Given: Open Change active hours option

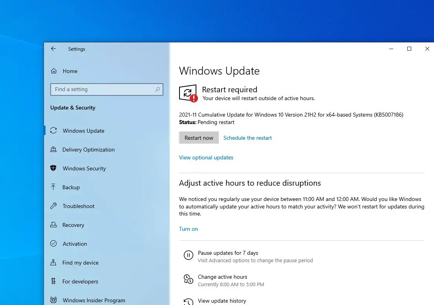Looking at the screenshot, I should [222, 277].
